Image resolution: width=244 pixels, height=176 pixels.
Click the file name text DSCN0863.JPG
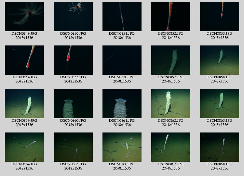click(x=220, y=120)
